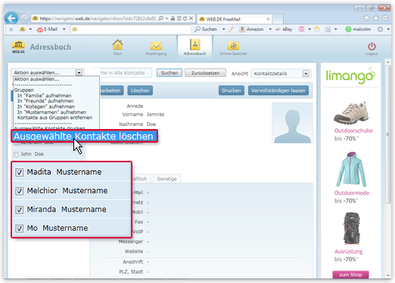The image size is (395, 283).
Task: Click the backpack Ausrüstung ad image
Action: (351, 229)
